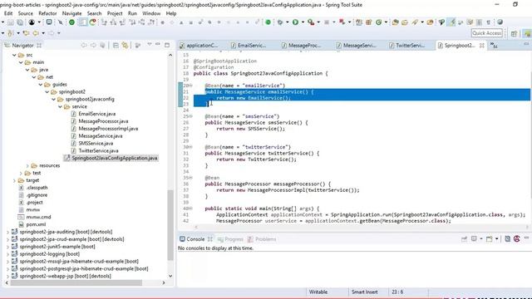532x299 pixels.
Task: Open the Window menu
Action: [151, 13]
